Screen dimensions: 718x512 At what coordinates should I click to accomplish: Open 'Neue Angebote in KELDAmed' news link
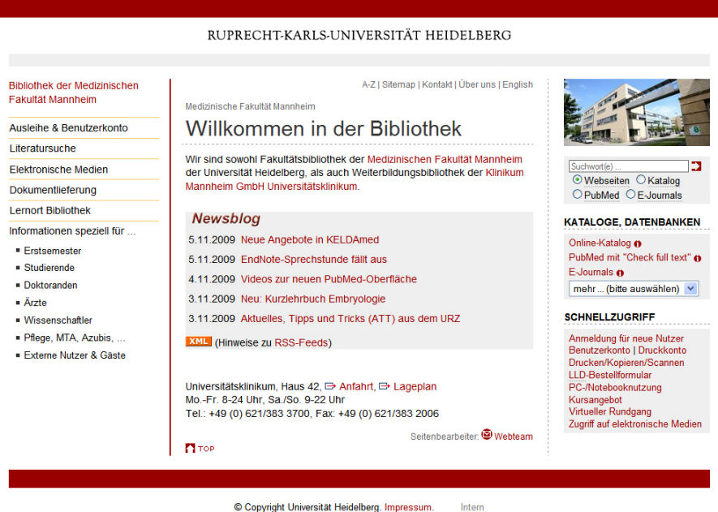pyautogui.click(x=310, y=240)
